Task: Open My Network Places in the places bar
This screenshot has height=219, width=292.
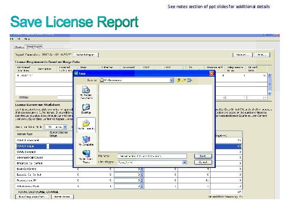Action: pos(86,157)
